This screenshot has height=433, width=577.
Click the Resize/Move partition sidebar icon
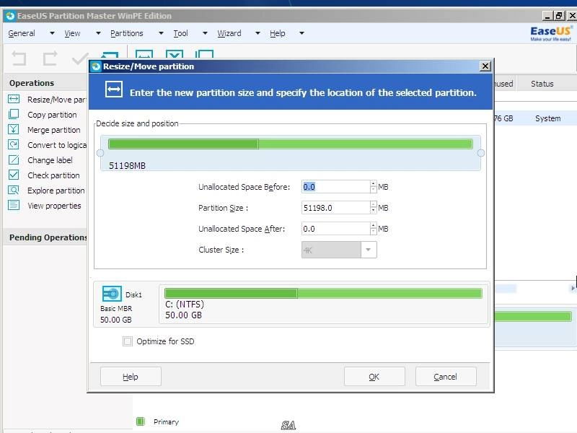(14, 99)
